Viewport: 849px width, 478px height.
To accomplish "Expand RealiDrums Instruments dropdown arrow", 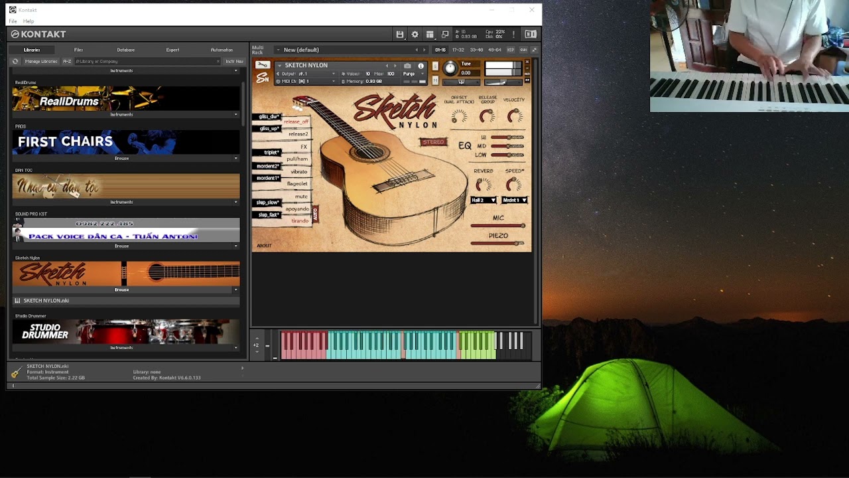I will tap(235, 114).
